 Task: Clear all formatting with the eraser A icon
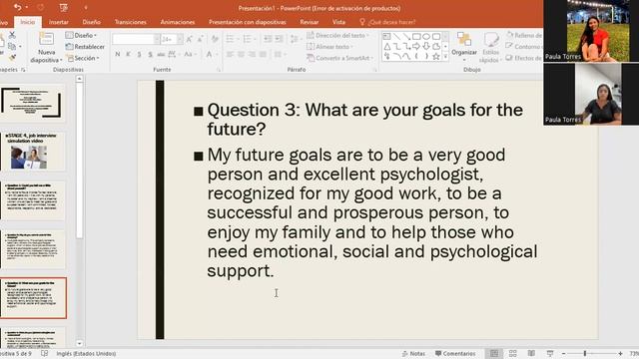(x=215, y=39)
